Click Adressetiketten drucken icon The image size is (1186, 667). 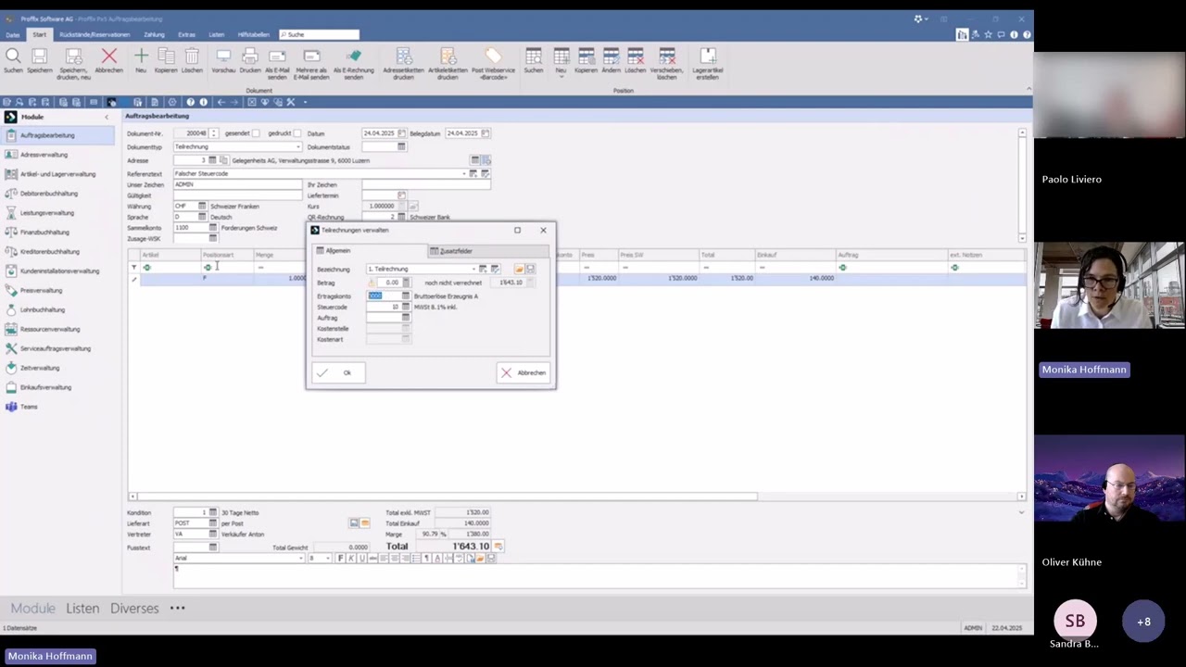click(404, 57)
